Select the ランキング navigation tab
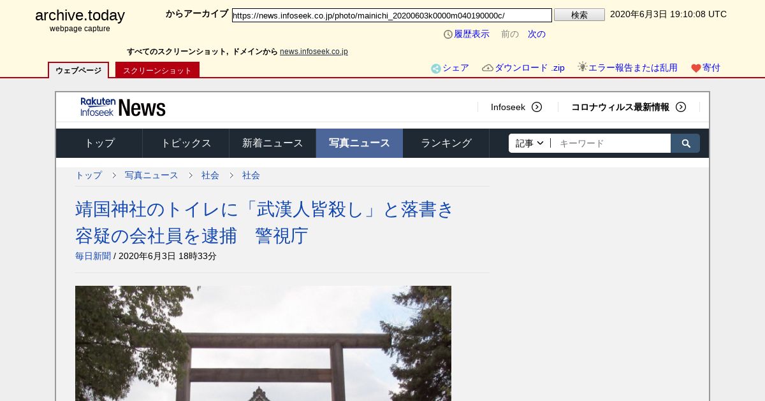Image resolution: width=765 pixels, height=401 pixels. [446, 143]
